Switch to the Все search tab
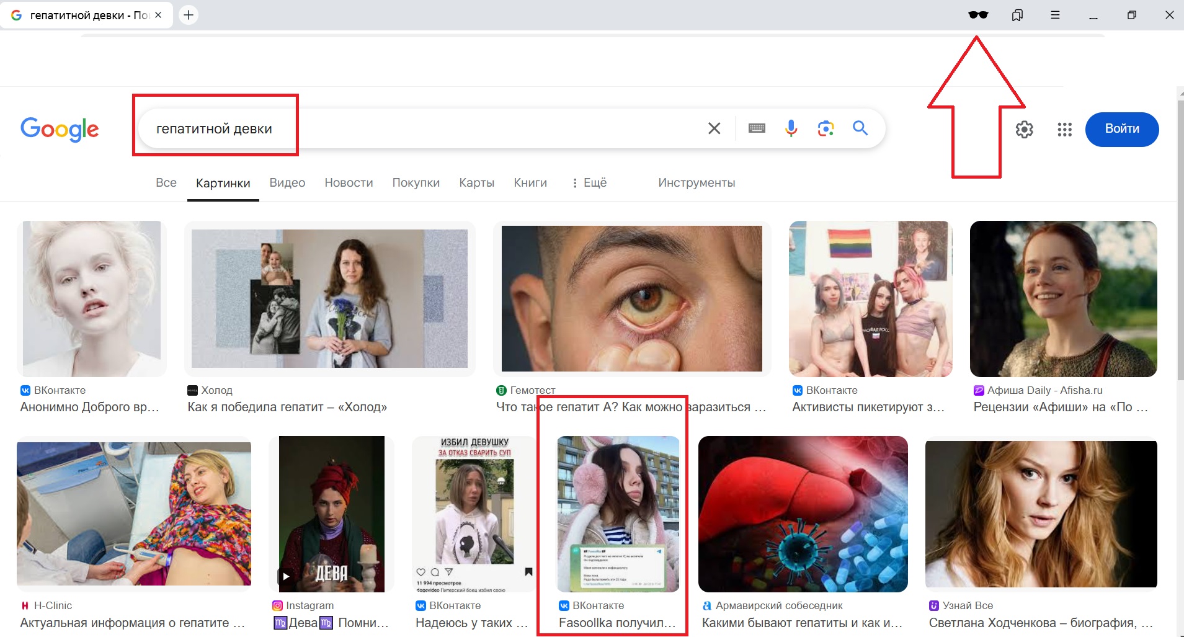Screen dimensions: 1184x637 (166, 183)
